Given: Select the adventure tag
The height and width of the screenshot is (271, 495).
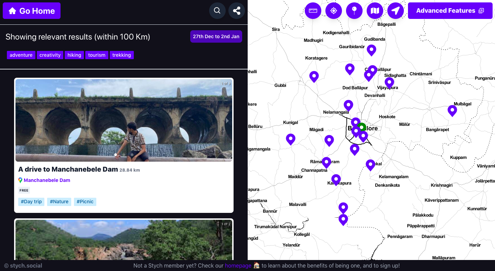Looking at the screenshot, I should tap(21, 55).
